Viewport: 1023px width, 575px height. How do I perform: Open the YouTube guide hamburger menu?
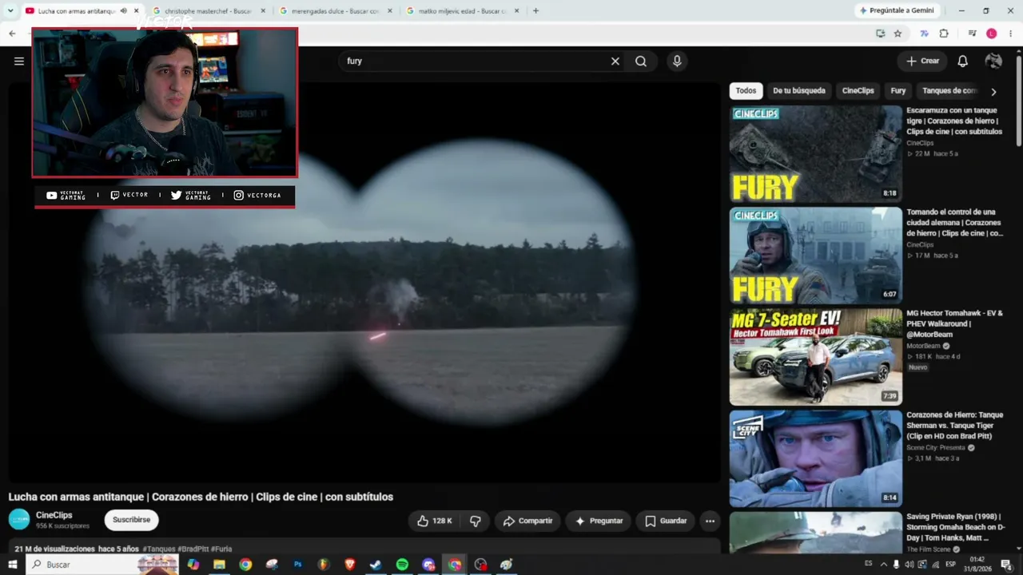click(x=19, y=61)
